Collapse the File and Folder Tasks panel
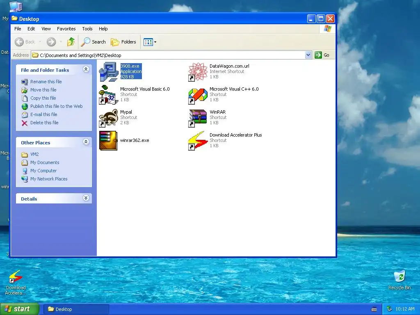 coord(86,69)
